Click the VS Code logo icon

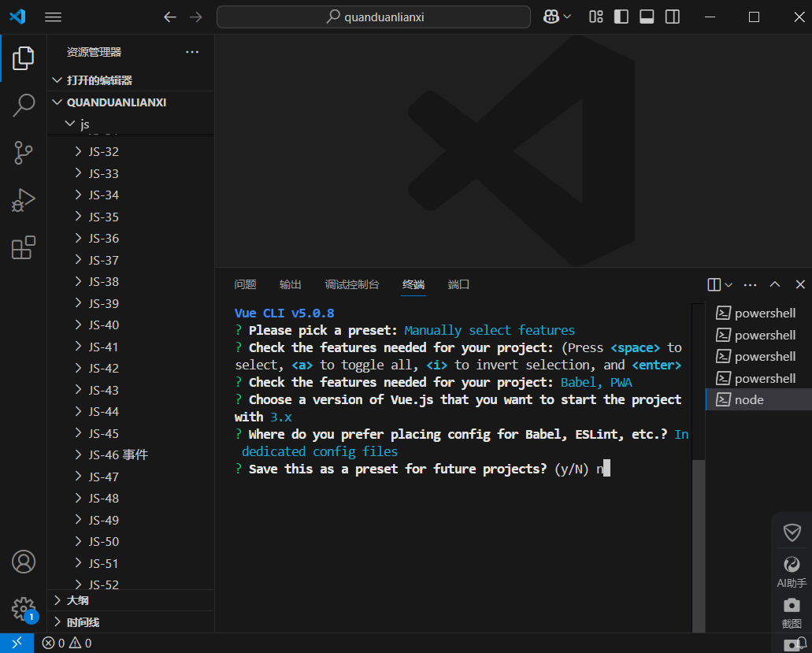tap(17, 17)
